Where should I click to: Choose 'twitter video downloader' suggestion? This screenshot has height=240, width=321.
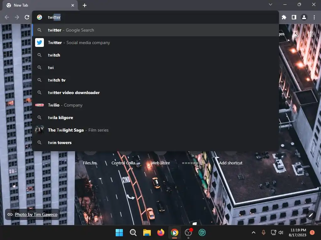[x=155, y=92]
